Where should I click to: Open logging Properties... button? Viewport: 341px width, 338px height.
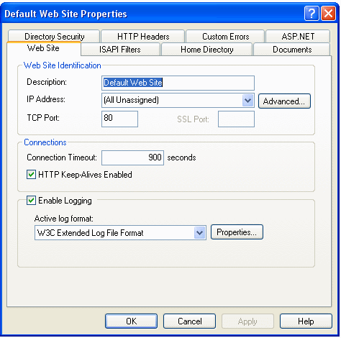click(237, 232)
